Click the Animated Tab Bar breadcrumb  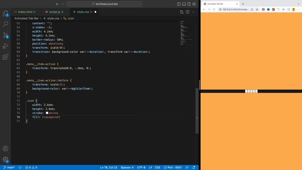(x=26, y=18)
